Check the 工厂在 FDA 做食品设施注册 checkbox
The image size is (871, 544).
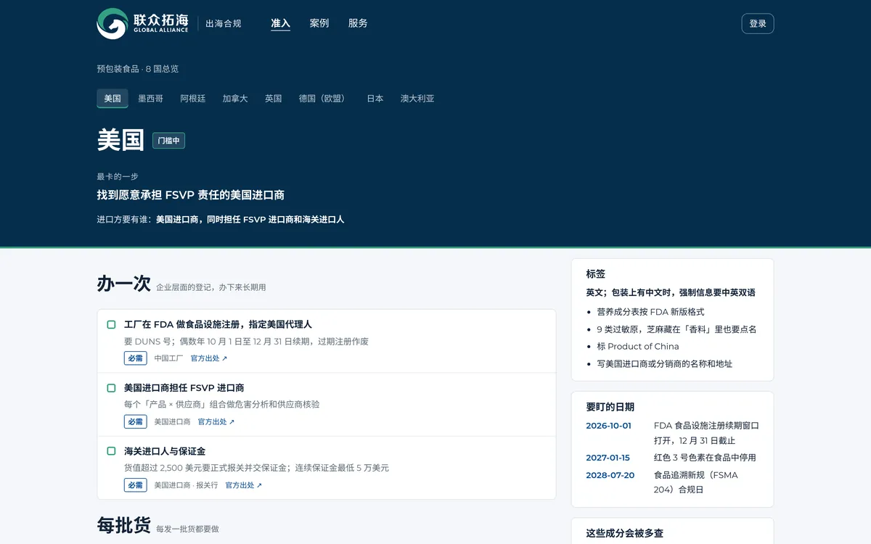pyautogui.click(x=111, y=325)
